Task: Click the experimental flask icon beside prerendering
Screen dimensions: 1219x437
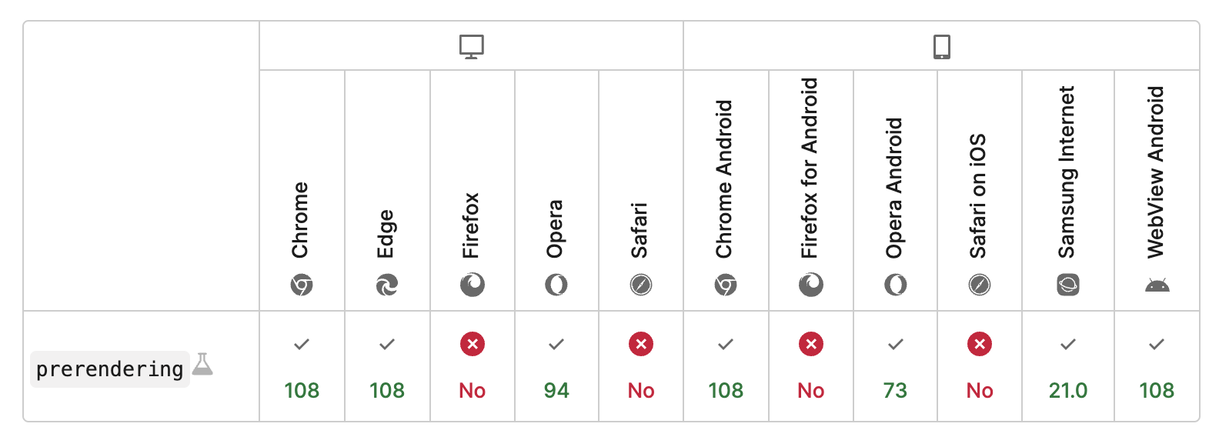Action: 202,364
